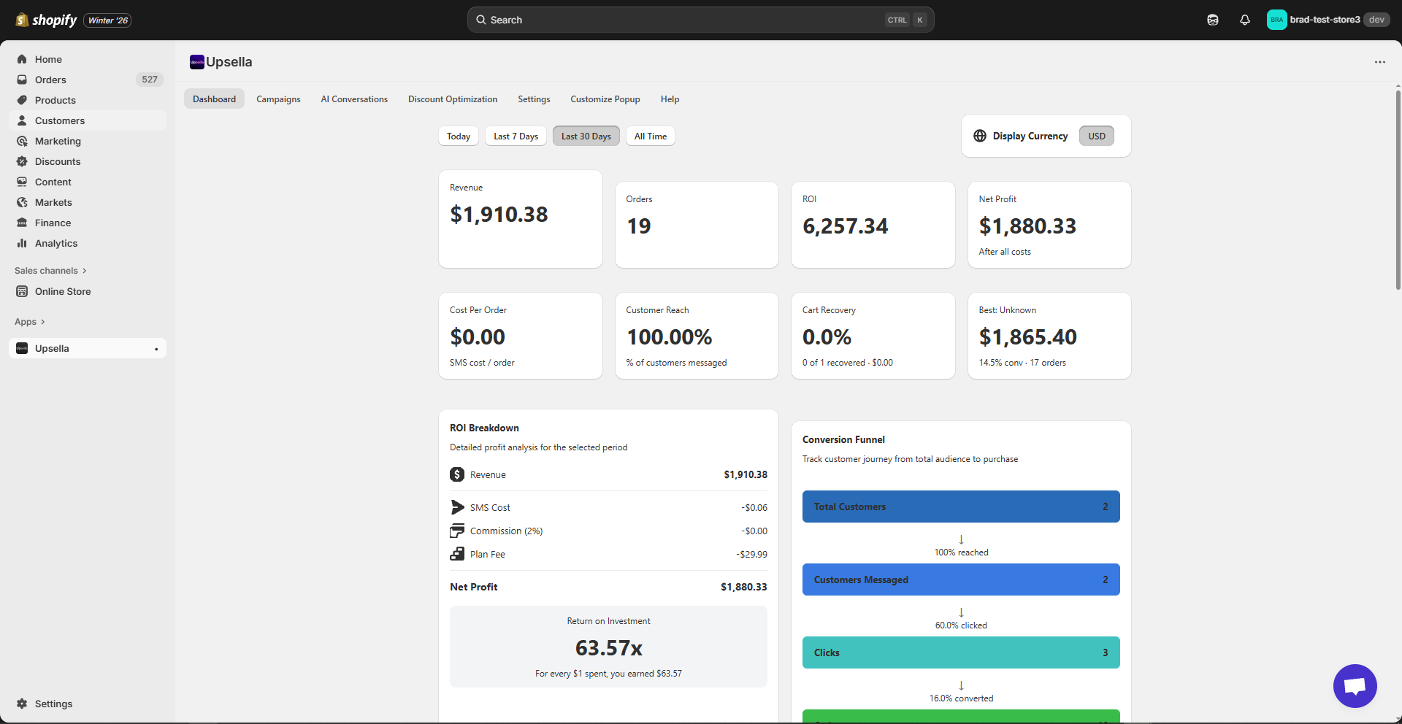Click the 63.57x return on investment value
This screenshot has height=724, width=1402.
point(608,648)
